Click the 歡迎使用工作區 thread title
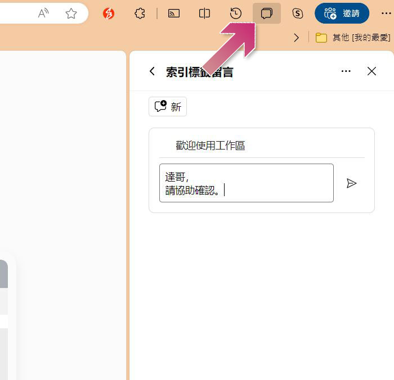 [210, 146]
